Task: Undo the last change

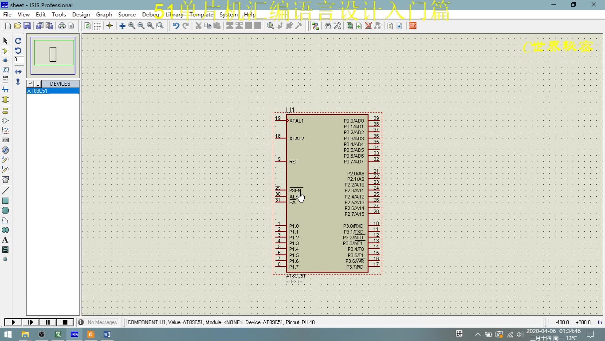Action: [x=176, y=26]
